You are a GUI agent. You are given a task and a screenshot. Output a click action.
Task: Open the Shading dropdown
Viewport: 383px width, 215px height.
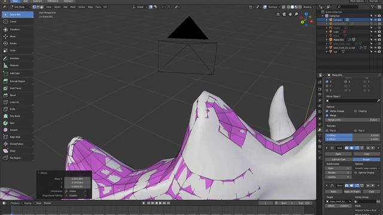tap(309, 7)
